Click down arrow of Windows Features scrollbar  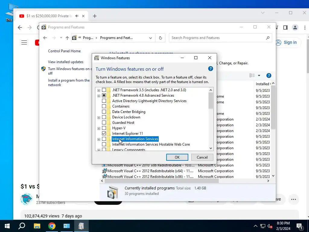(x=211, y=148)
